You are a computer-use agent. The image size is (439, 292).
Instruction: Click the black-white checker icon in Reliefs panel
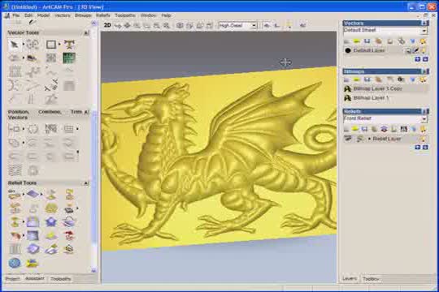tap(403, 129)
